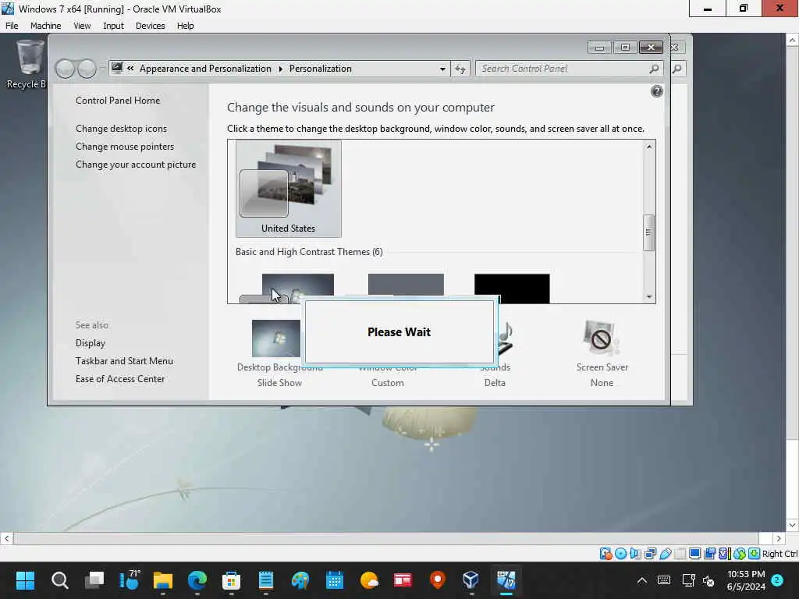
Task: Open the Machine menu in VirtualBox
Action: (x=45, y=26)
